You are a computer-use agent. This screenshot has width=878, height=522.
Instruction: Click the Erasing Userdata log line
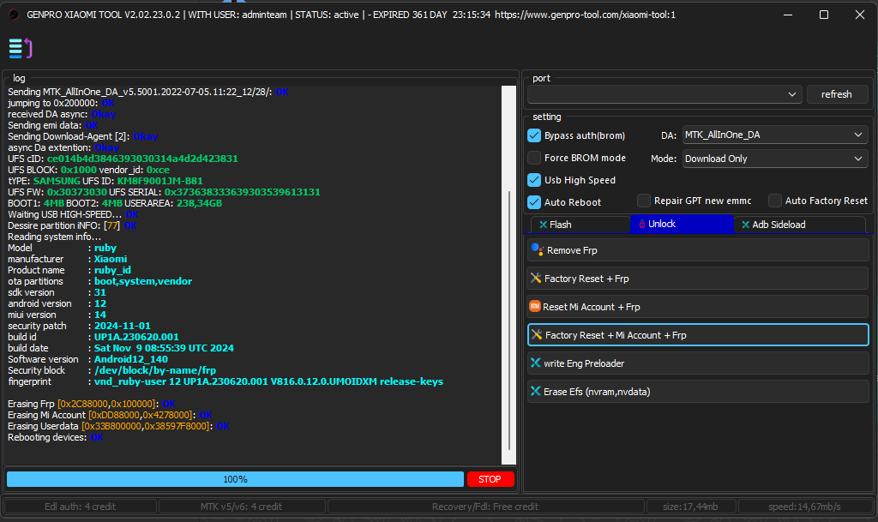point(118,426)
